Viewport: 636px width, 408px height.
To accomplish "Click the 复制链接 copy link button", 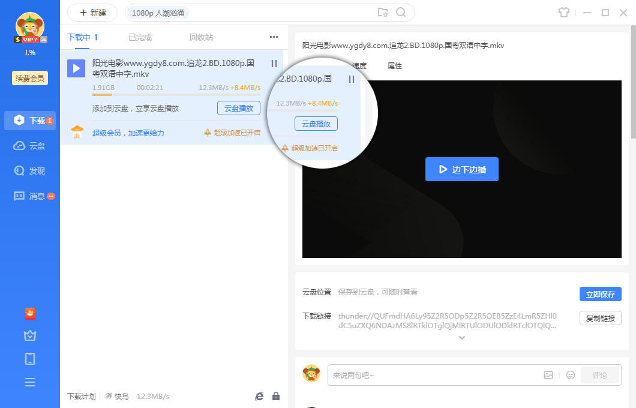I will pyautogui.click(x=601, y=319).
